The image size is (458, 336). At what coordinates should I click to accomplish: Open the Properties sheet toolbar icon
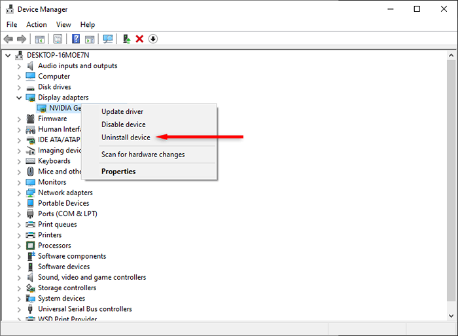58,39
